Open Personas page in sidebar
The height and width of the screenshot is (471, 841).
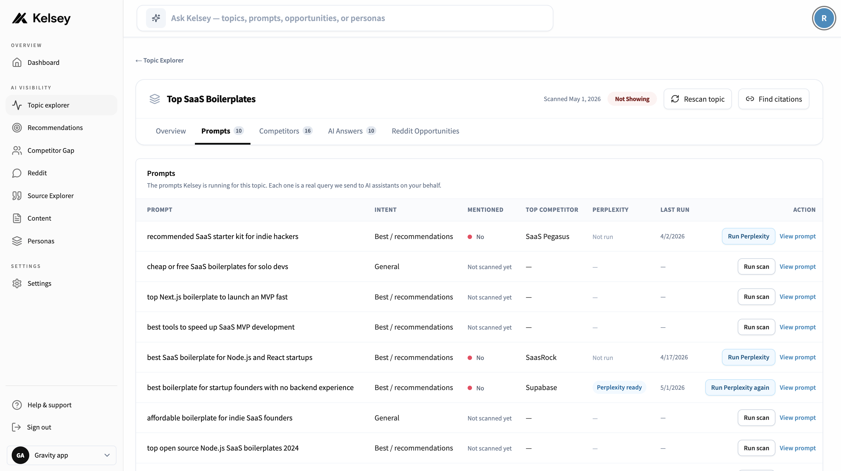click(x=61, y=241)
